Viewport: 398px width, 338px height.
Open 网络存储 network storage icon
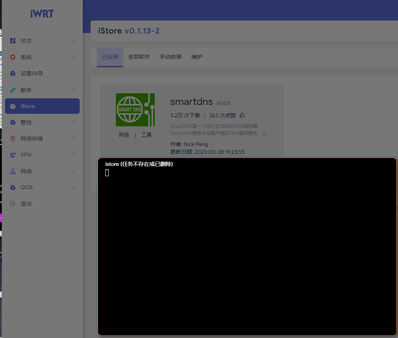pyautogui.click(x=14, y=138)
